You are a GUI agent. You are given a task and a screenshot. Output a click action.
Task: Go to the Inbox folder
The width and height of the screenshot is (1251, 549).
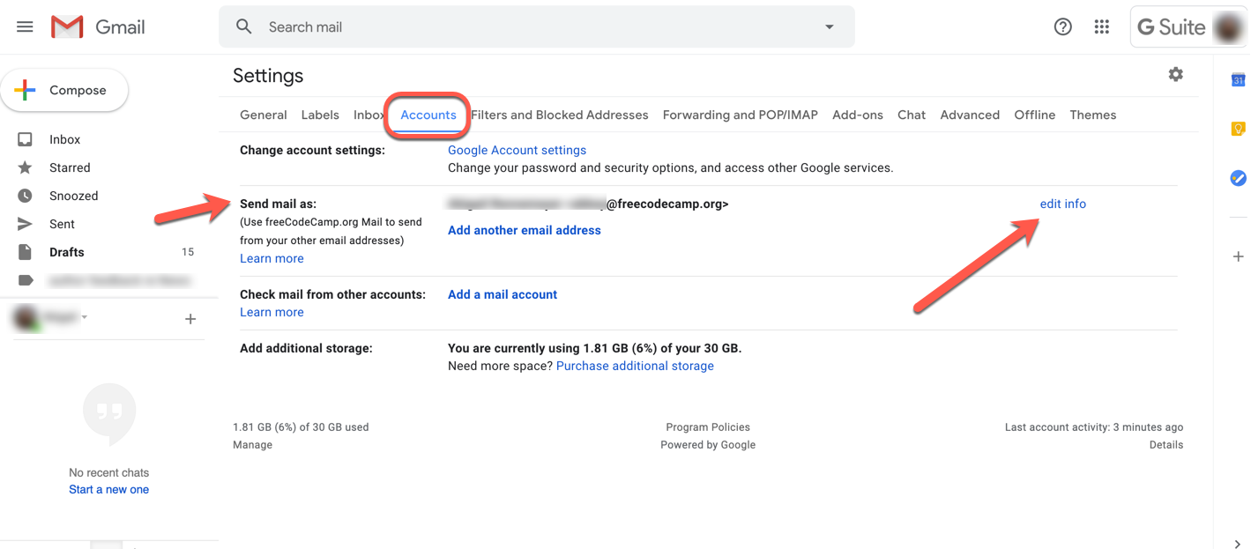click(x=64, y=139)
